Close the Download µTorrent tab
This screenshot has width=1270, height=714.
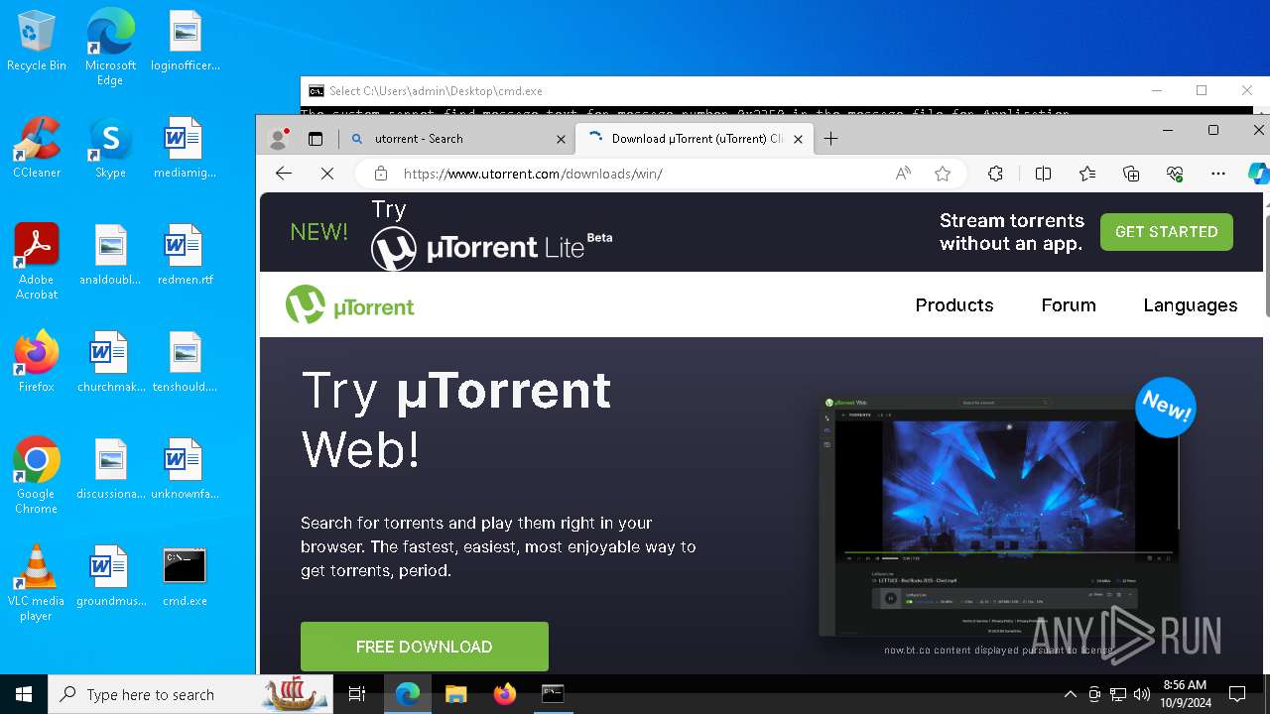[798, 139]
